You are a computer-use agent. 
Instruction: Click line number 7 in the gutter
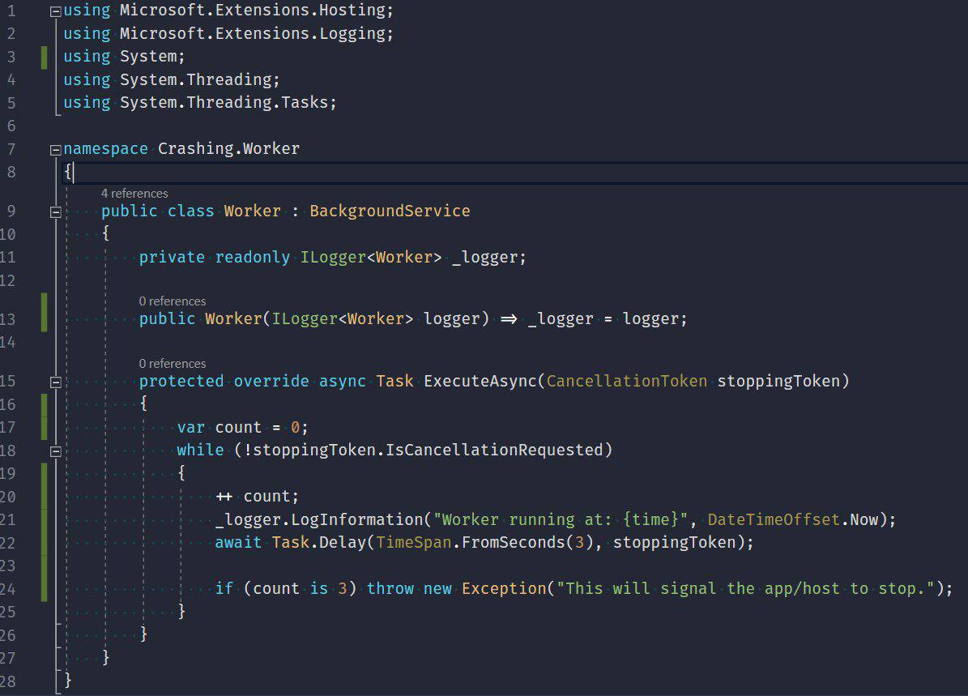click(x=11, y=149)
